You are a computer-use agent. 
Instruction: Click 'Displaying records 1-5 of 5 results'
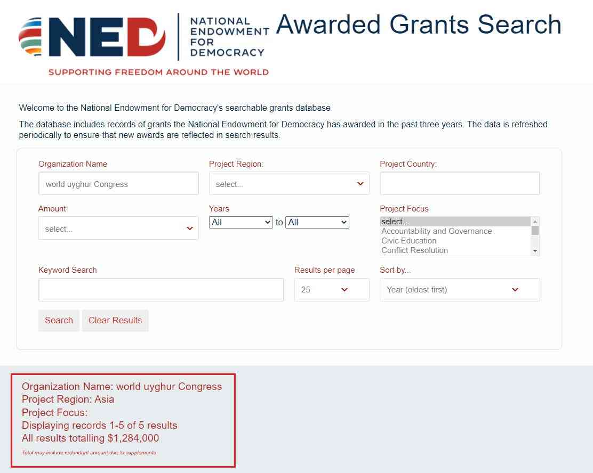click(100, 426)
